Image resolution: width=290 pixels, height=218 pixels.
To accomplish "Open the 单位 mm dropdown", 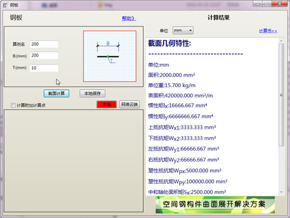I will coord(183,30).
